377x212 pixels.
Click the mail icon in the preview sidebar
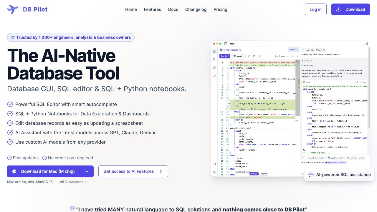click(214, 164)
